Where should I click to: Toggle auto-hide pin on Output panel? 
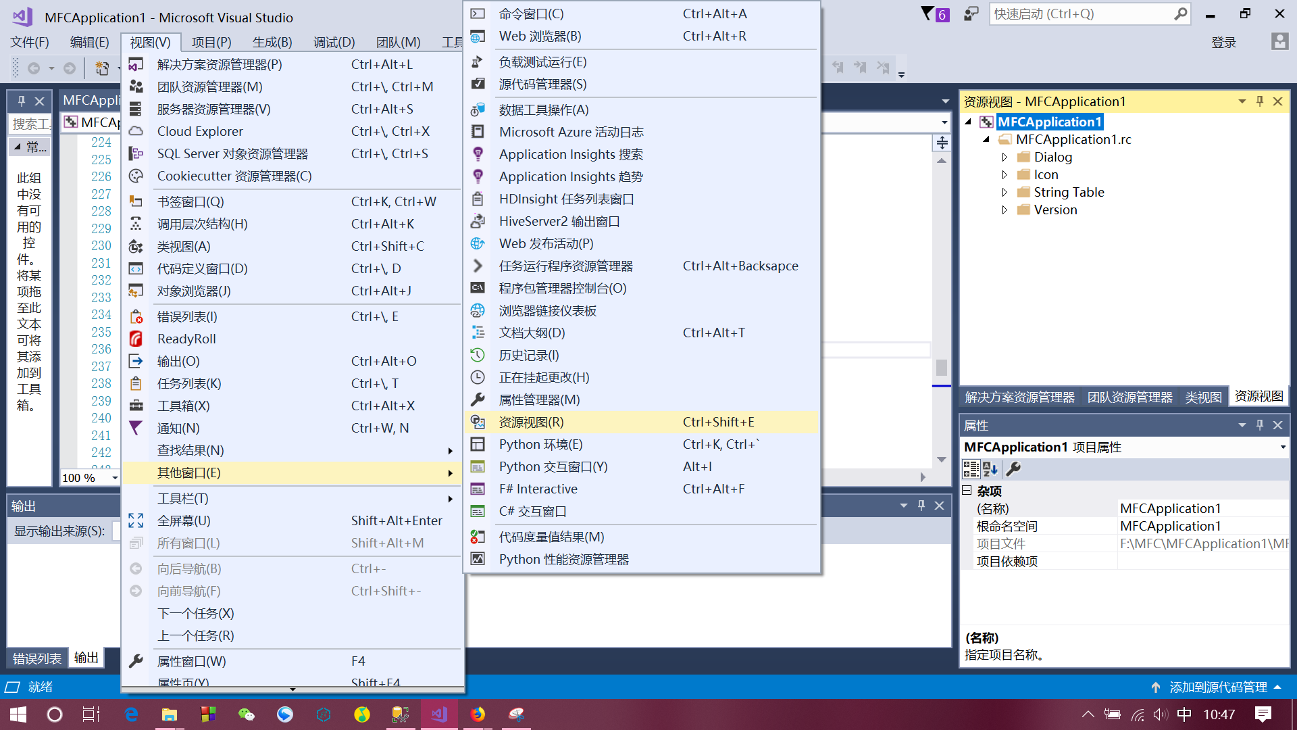coord(921,506)
